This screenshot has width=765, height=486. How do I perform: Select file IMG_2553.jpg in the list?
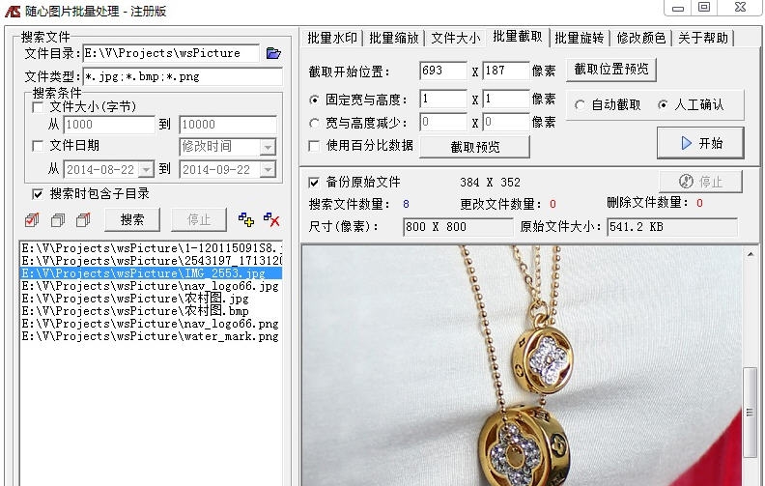pos(152,273)
